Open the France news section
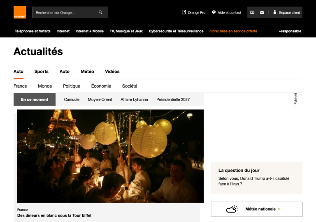Screen dimensions: 316x222 [20, 86]
